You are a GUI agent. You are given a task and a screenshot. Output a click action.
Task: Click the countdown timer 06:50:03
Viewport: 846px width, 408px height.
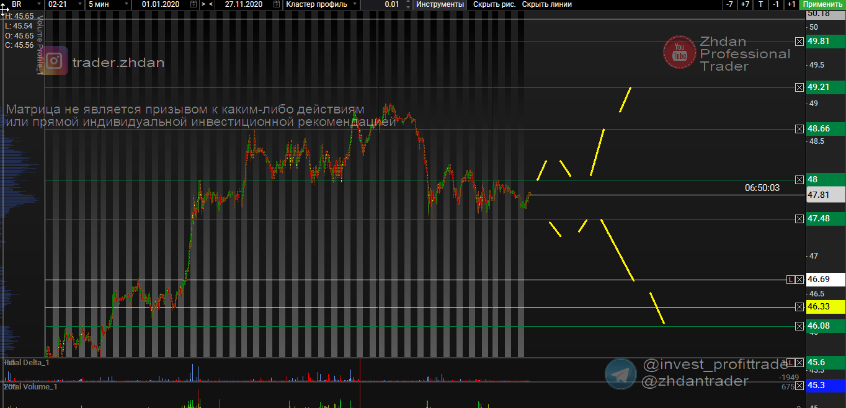pos(762,187)
